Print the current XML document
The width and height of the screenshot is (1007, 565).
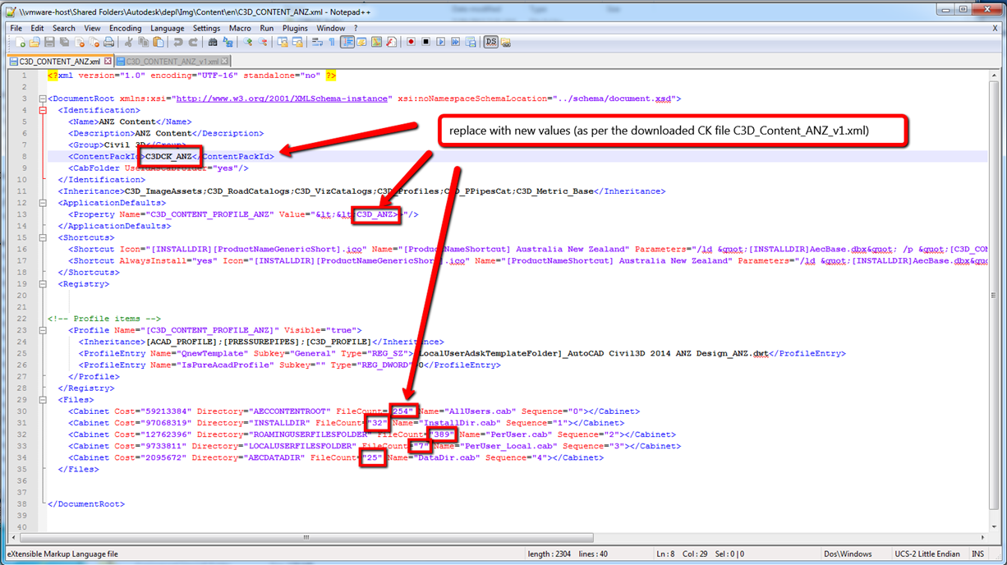(108, 41)
